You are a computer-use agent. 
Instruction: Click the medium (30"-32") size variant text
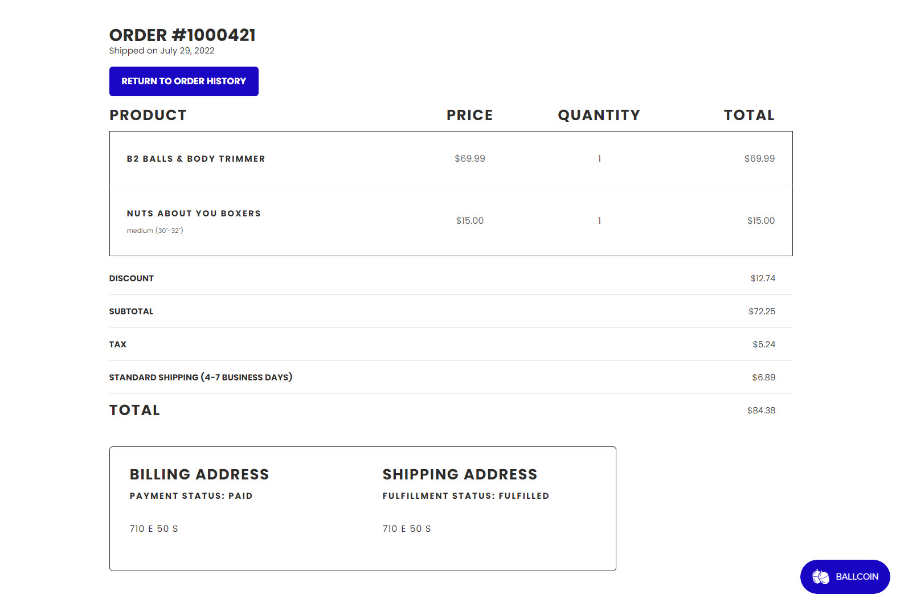click(155, 231)
